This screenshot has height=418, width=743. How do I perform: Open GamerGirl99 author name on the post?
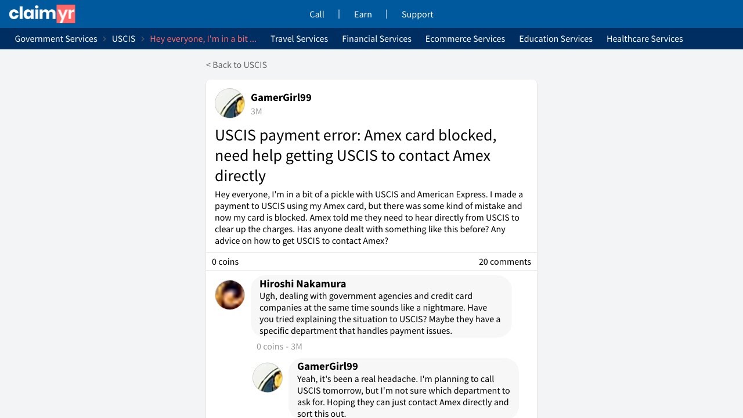(281, 98)
